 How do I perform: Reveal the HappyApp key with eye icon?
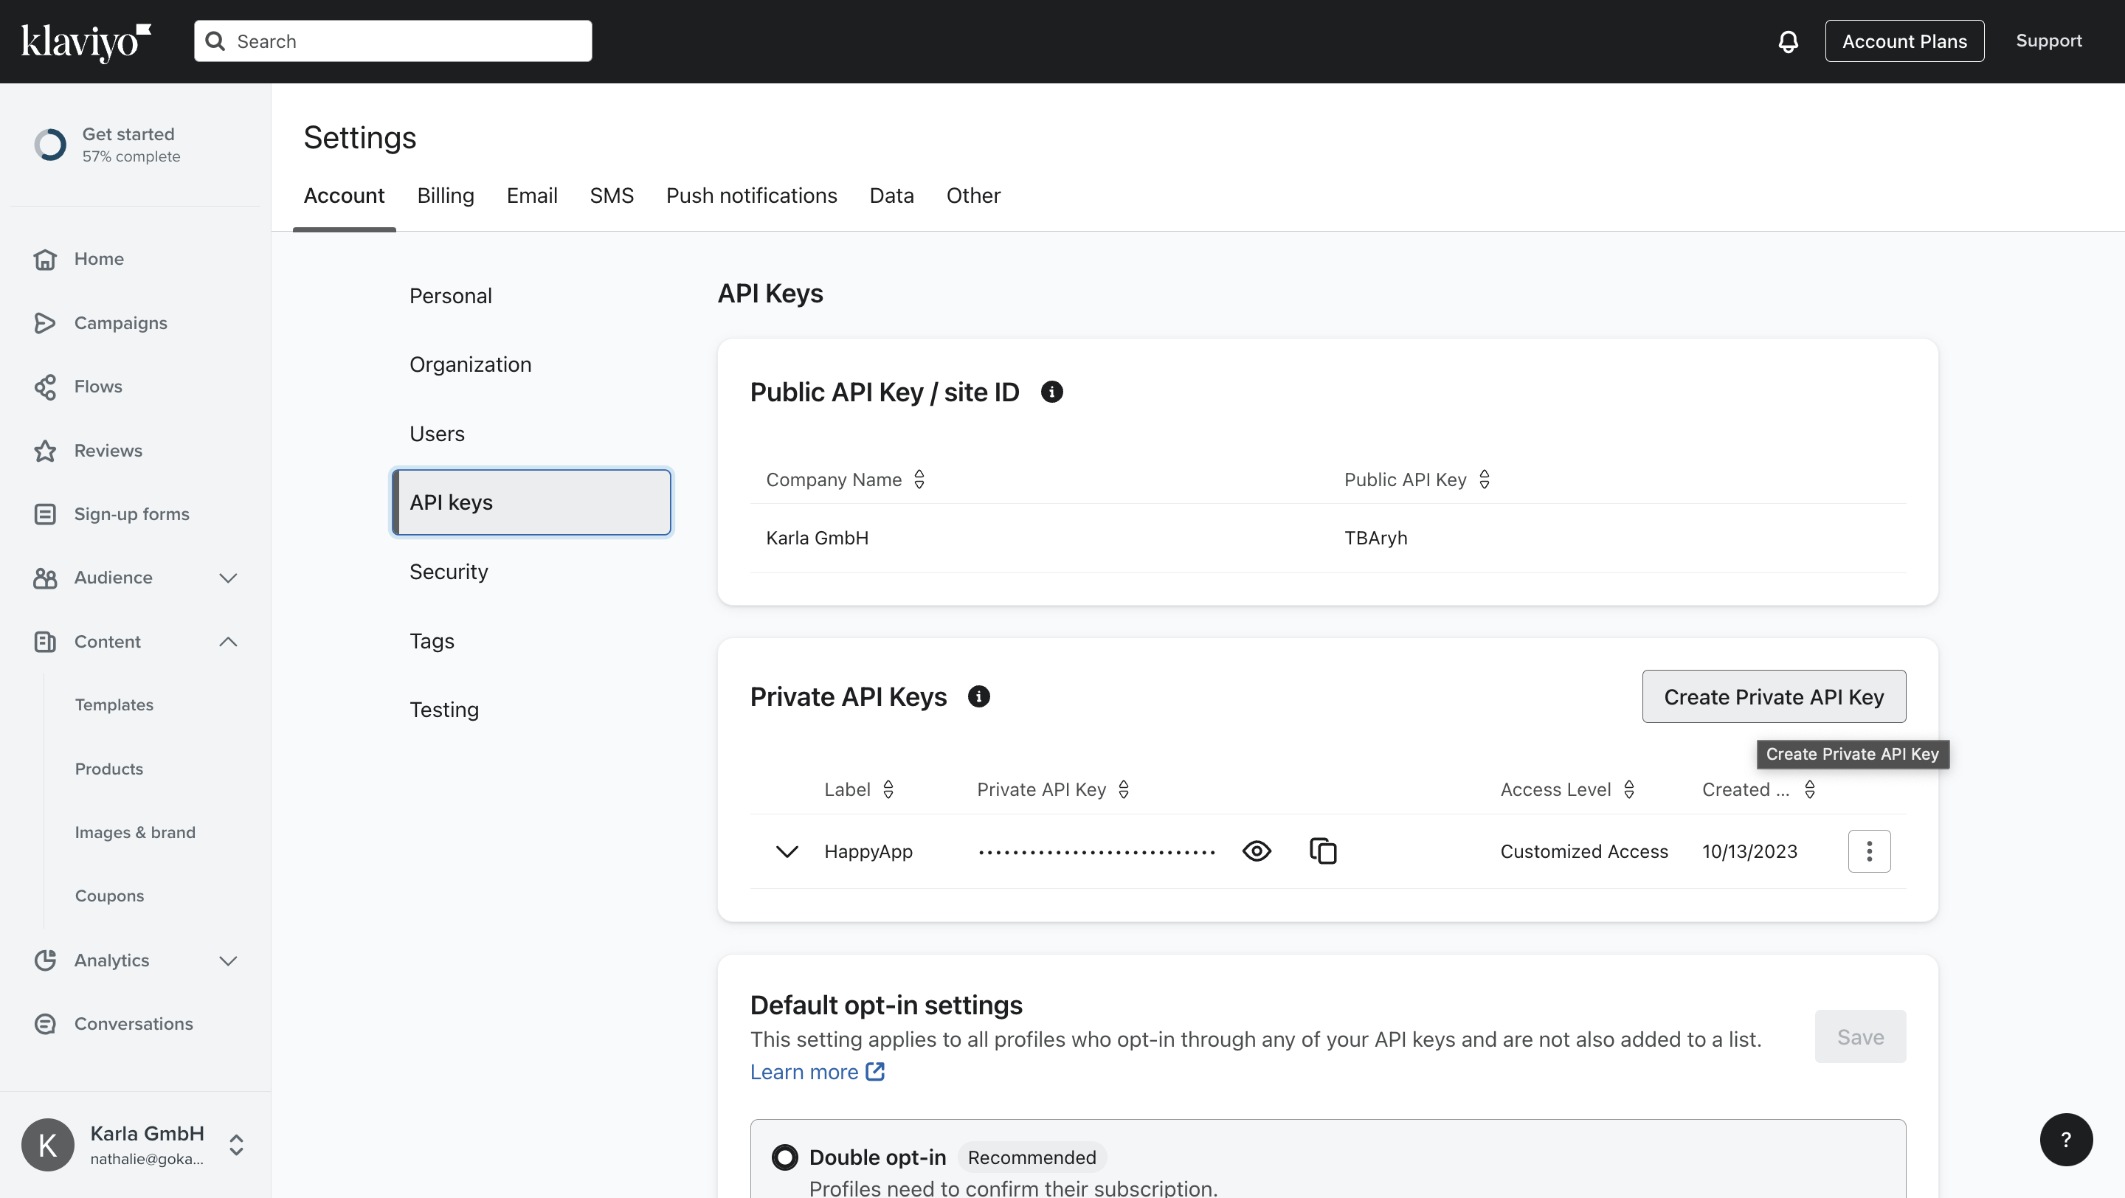1257,851
